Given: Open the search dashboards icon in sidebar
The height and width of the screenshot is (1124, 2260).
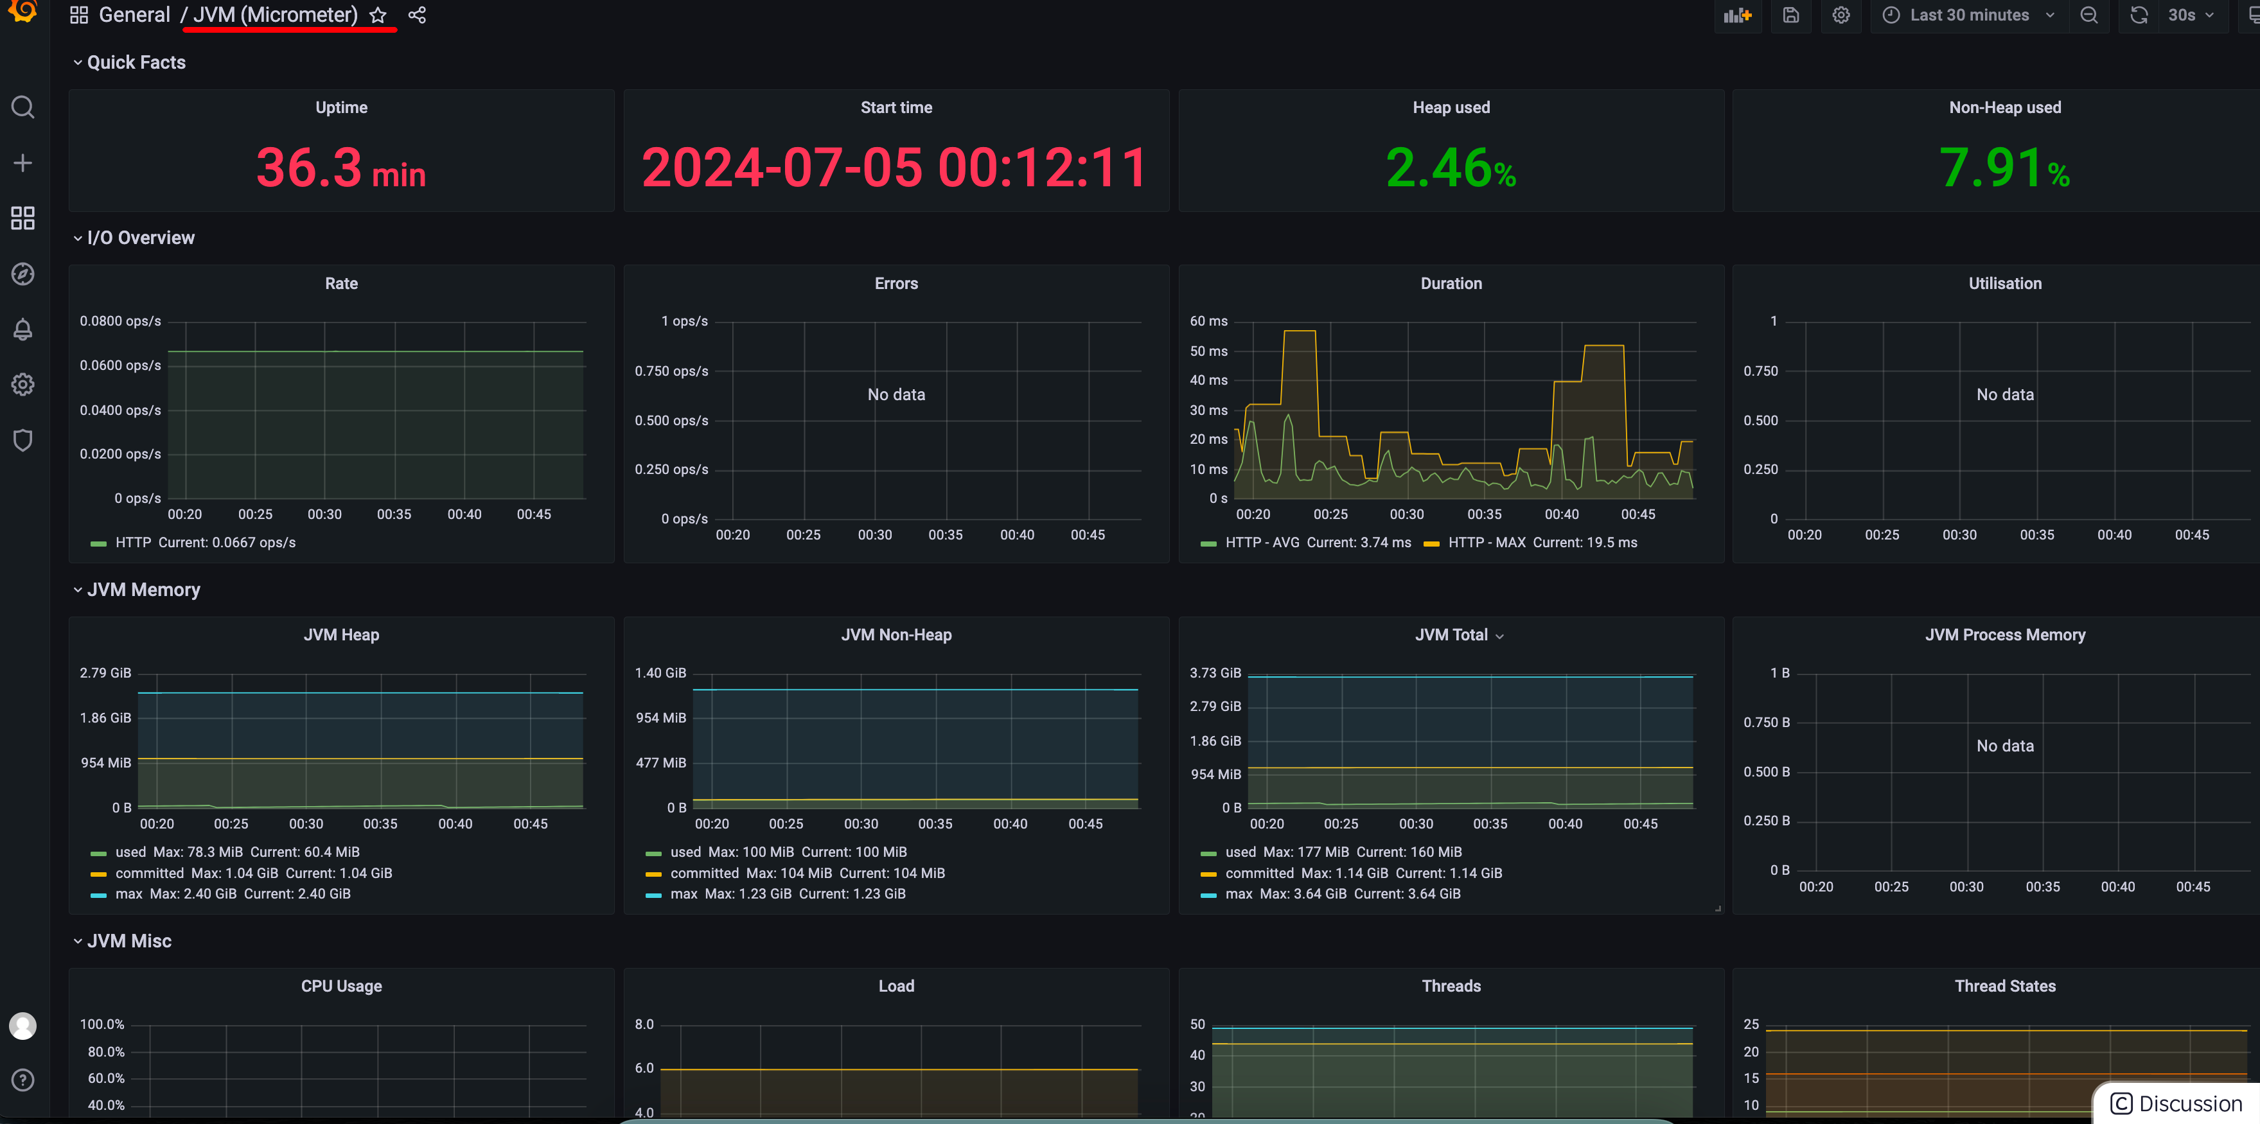Looking at the screenshot, I should tap(23, 107).
